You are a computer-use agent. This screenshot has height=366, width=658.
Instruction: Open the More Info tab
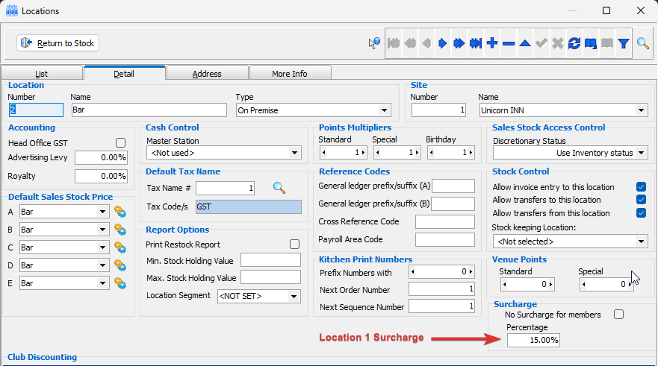click(x=290, y=74)
